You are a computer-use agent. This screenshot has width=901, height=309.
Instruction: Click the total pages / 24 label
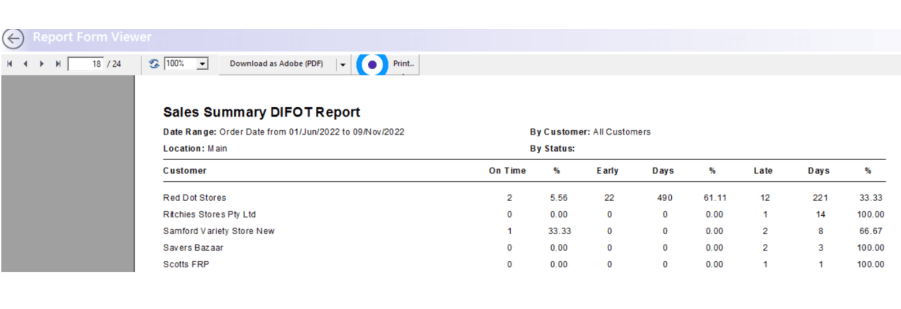114,64
